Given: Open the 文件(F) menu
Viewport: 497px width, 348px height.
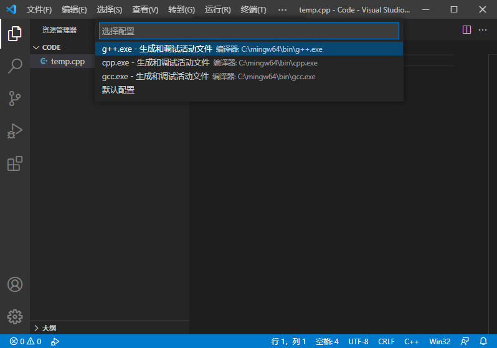Looking at the screenshot, I should click(39, 10).
